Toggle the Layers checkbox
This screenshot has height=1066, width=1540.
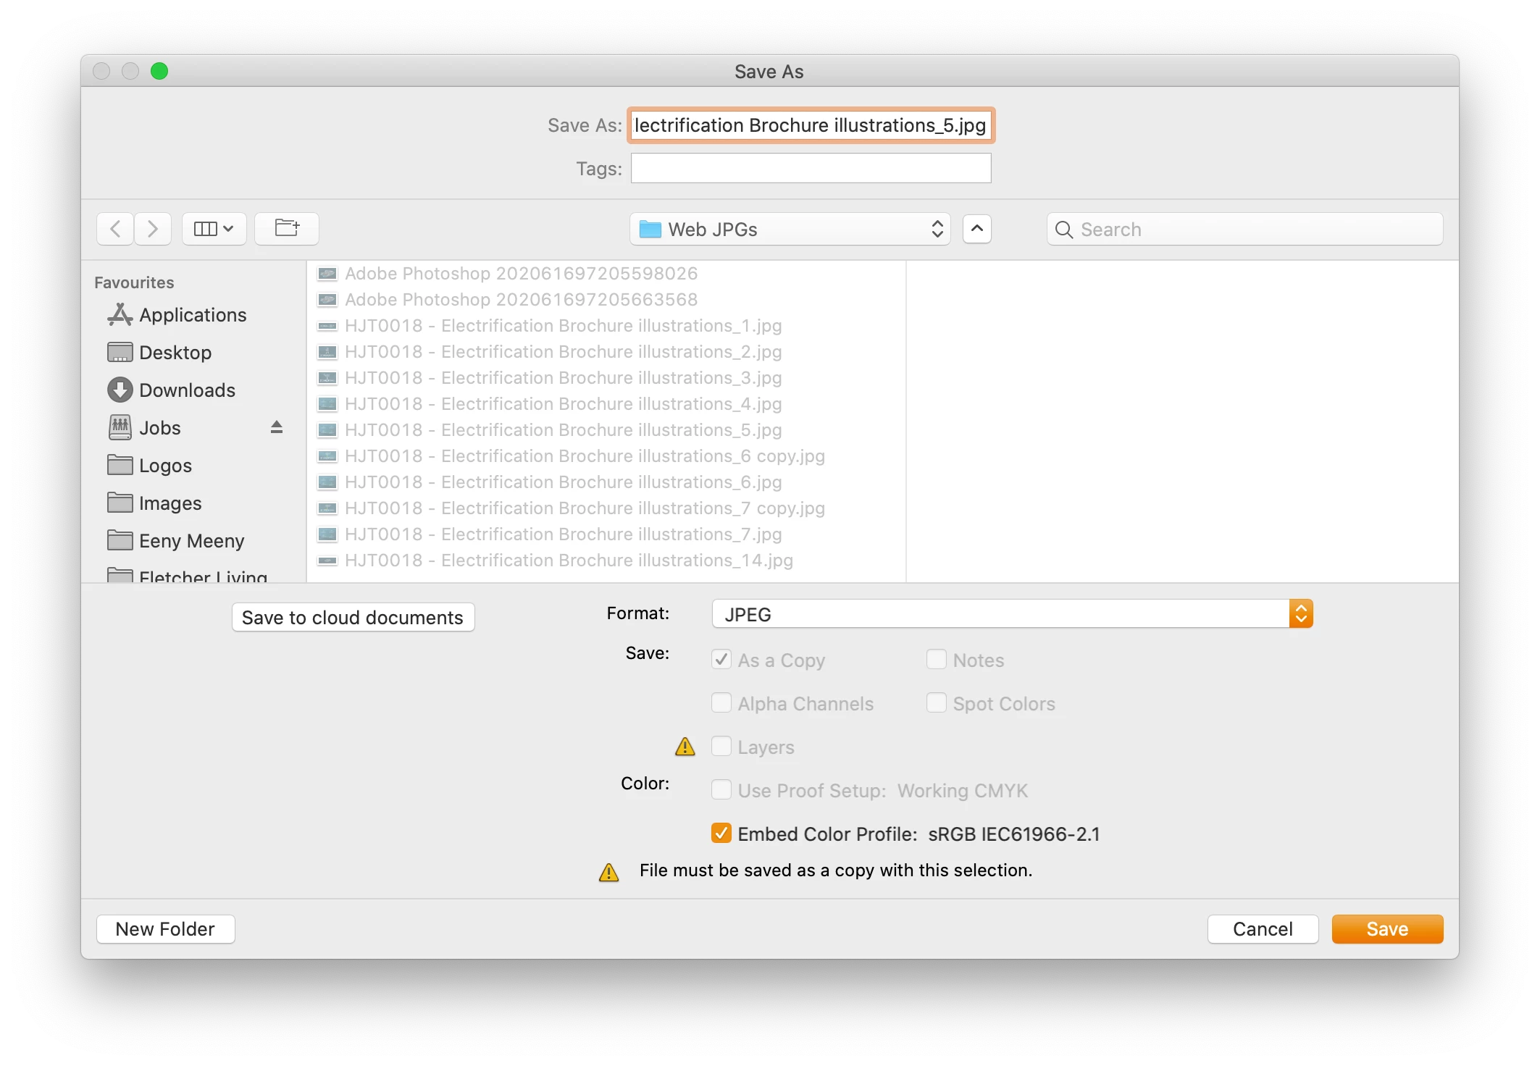(721, 747)
